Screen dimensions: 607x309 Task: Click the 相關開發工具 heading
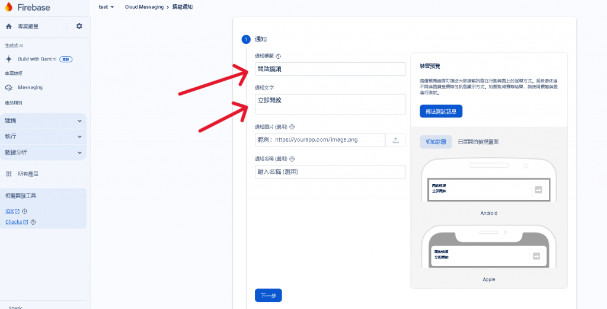pos(21,196)
